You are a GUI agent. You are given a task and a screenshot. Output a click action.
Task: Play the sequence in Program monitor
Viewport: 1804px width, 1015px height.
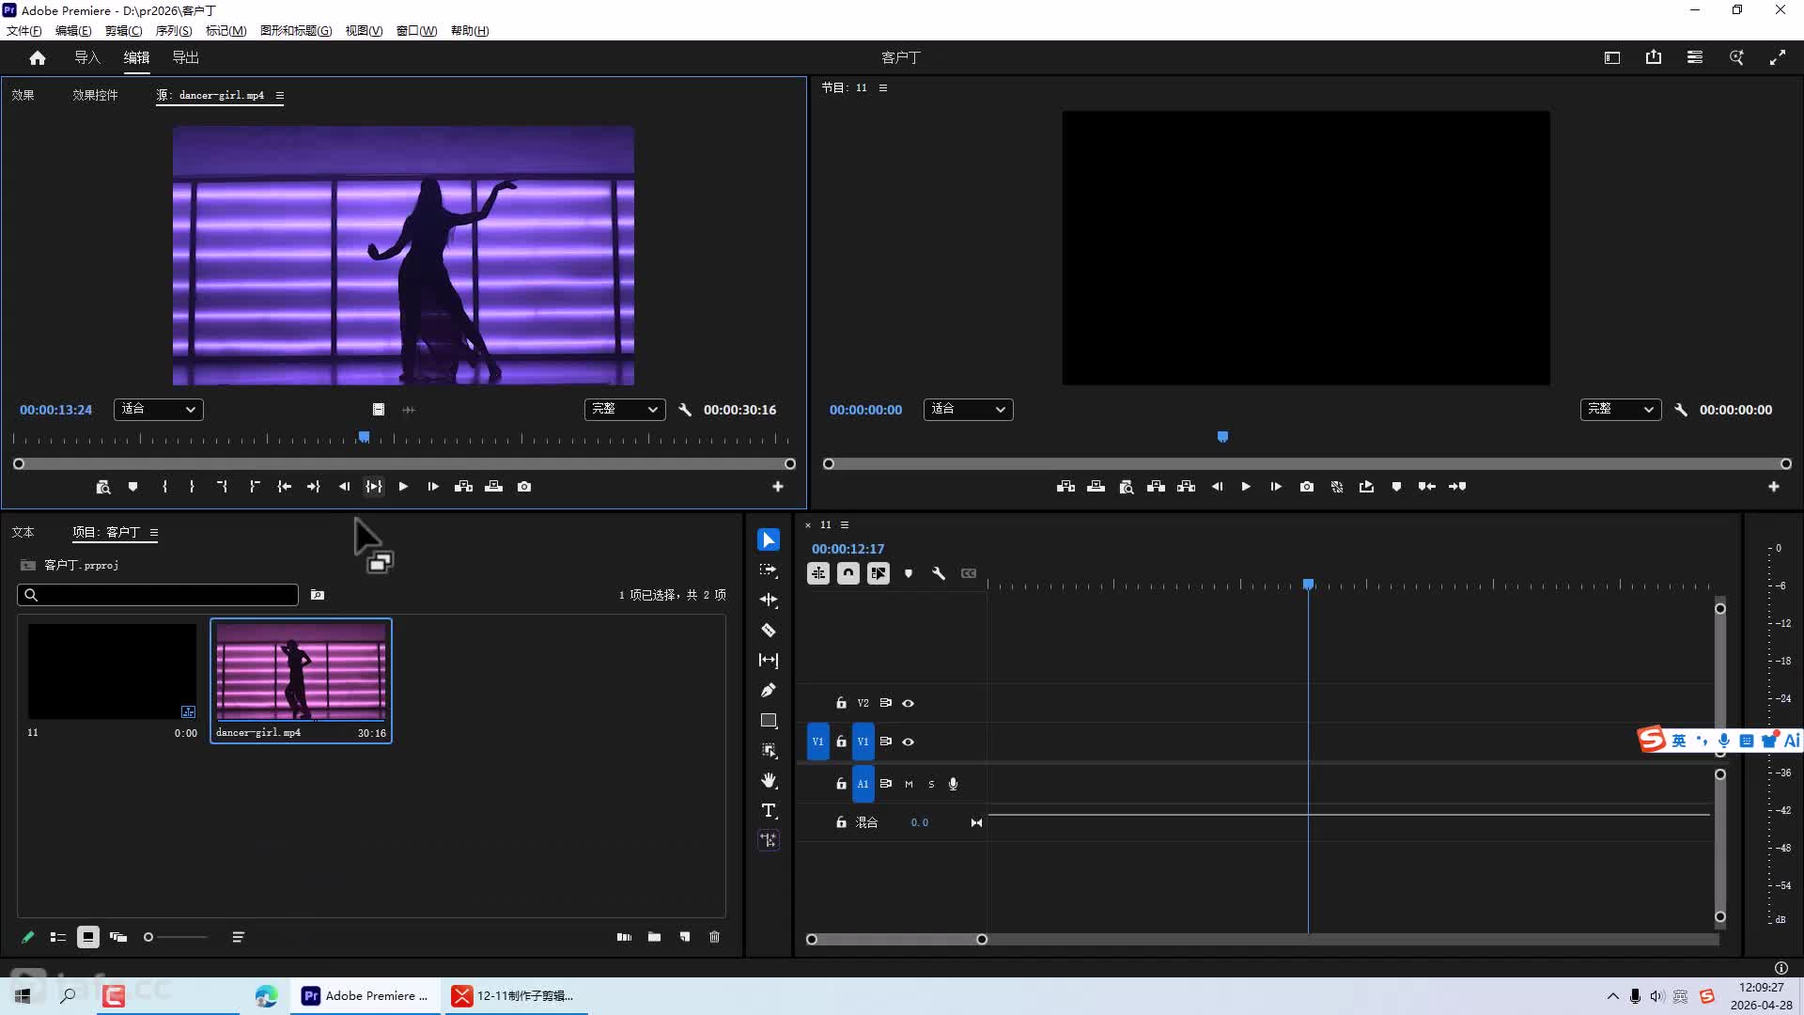pos(1246,487)
